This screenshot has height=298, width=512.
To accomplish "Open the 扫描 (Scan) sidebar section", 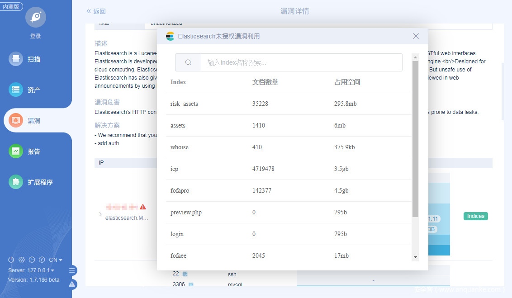I will pyautogui.click(x=25, y=59).
